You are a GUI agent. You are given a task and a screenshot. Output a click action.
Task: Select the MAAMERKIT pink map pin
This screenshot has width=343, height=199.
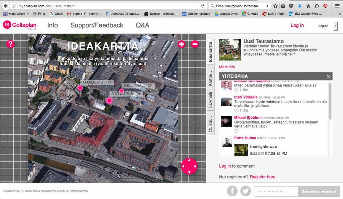[x=80, y=88]
